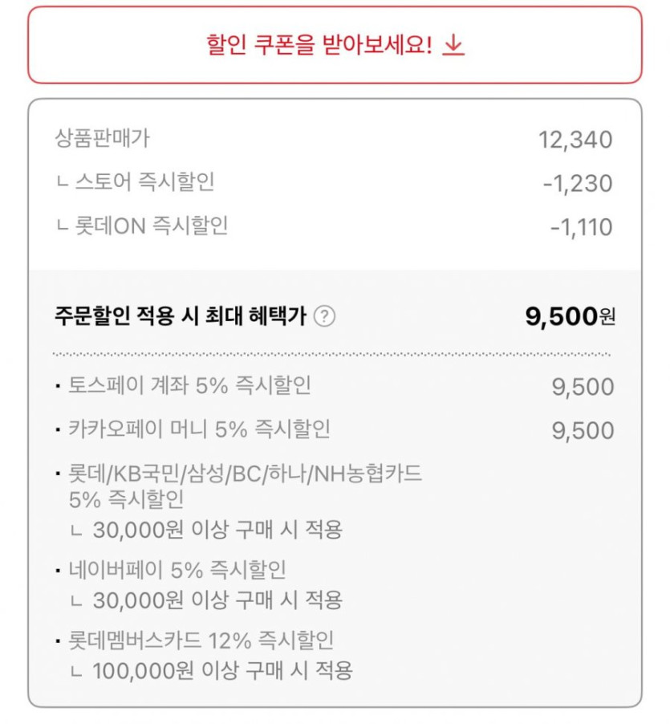670x724 pixels.
Task: Select the 롯데/KB국민/삼성/BC/하나/NH농협카드 discount item
Action: point(245,474)
